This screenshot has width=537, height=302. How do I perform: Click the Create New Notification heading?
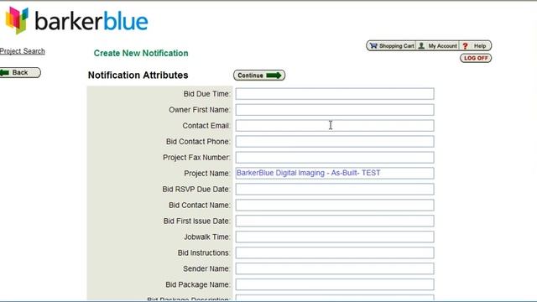pyautogui.click(x=141, y=53)
